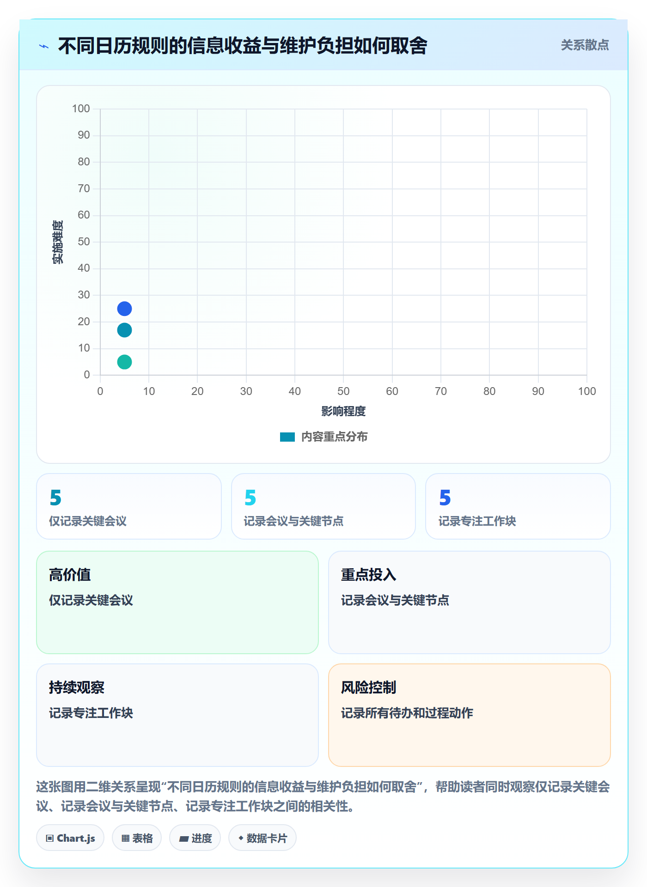Click the lightning bolt icon beside the title
The image size is (647, 887).
(x=44, y=46)
